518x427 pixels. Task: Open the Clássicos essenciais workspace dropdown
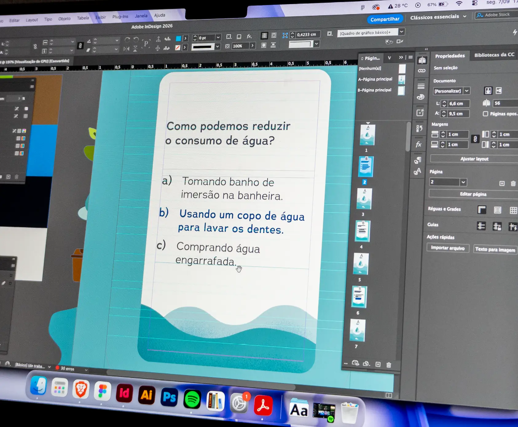(x=438, y=17)
